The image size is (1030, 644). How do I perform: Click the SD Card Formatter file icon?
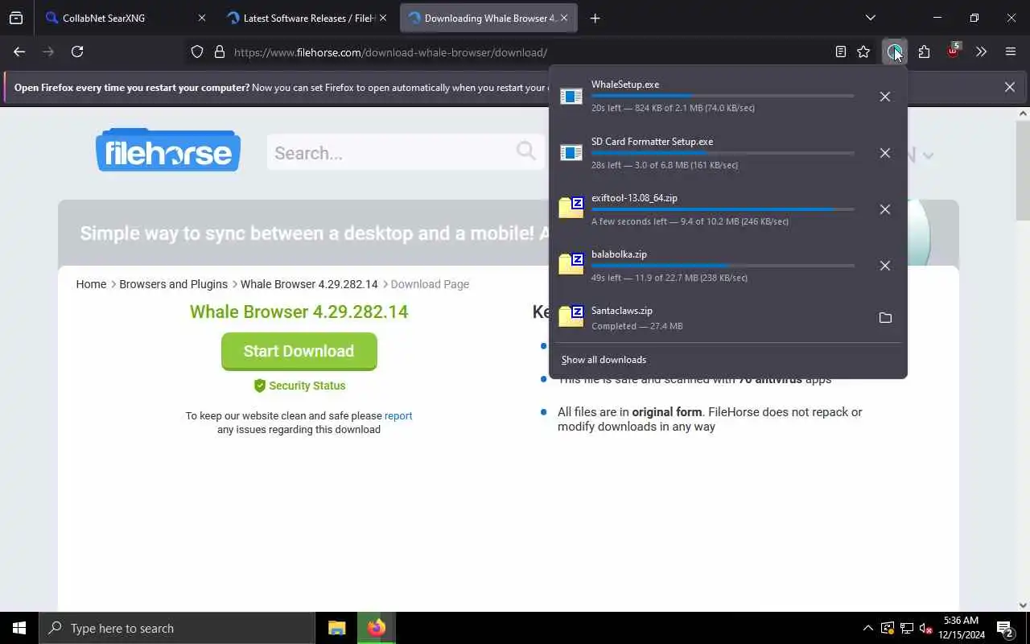coord(571,153)
